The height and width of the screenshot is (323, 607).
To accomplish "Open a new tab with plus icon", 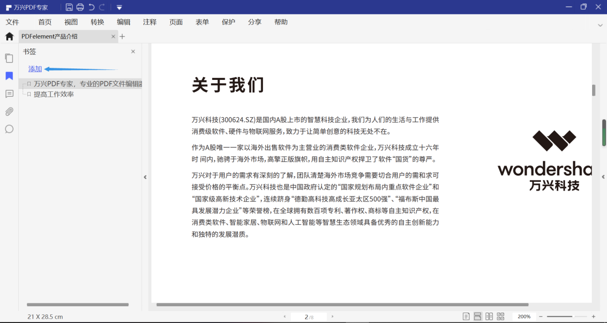I will [122, 36].
